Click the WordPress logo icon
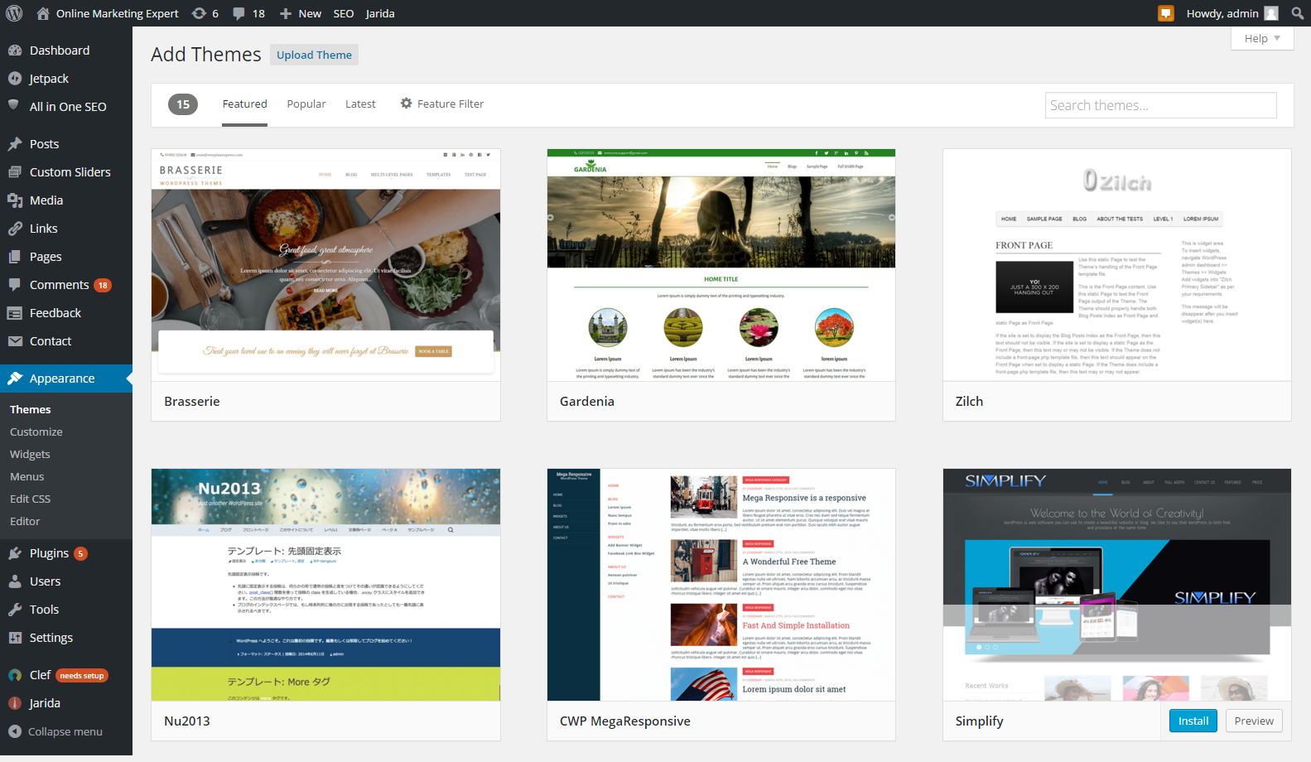The image size is (1311, 762). [x=14, y=13]
